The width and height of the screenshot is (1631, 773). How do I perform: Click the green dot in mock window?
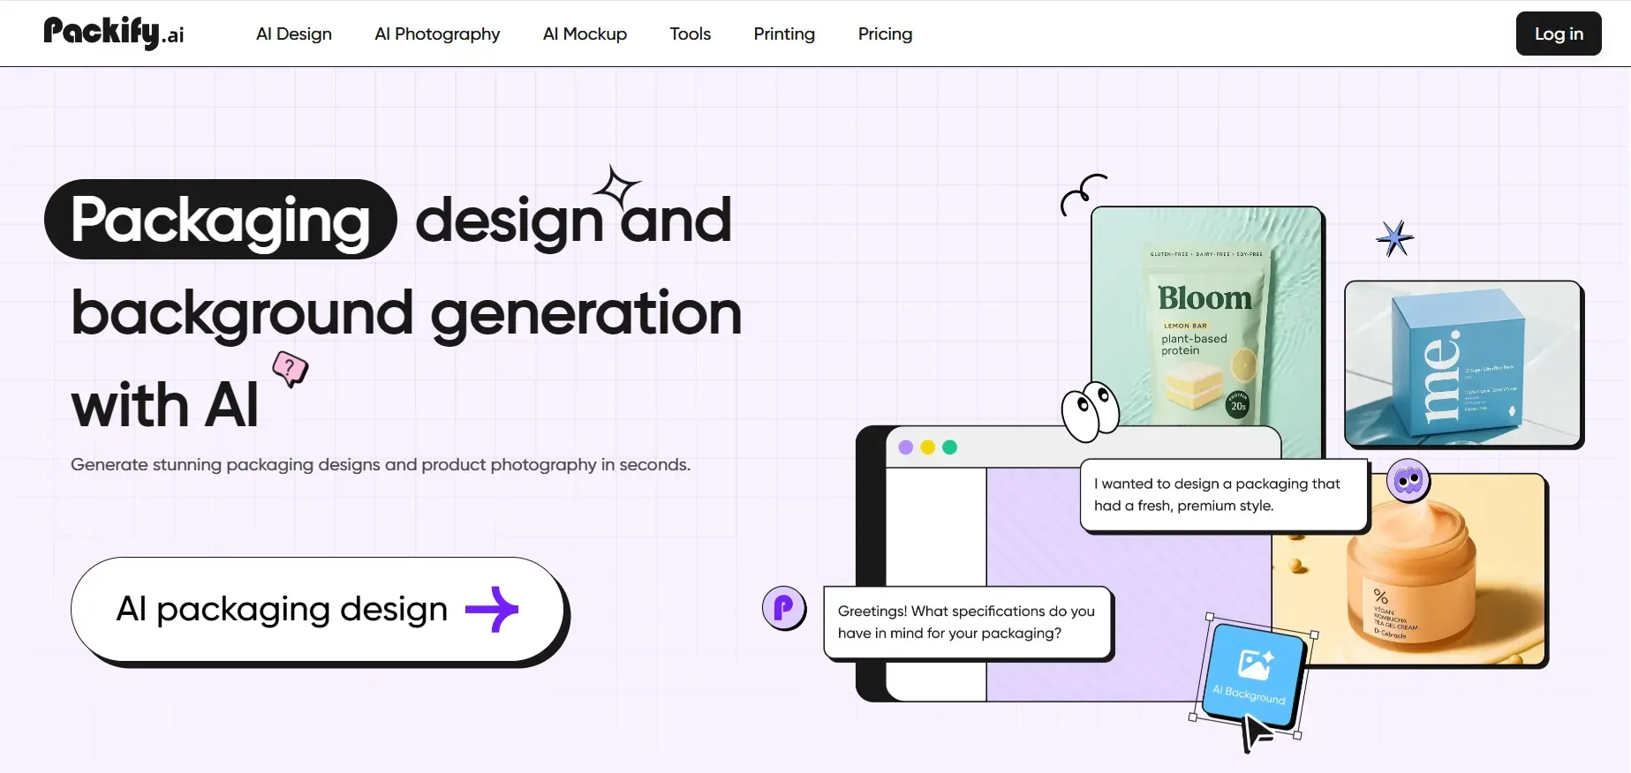(949, 447)
